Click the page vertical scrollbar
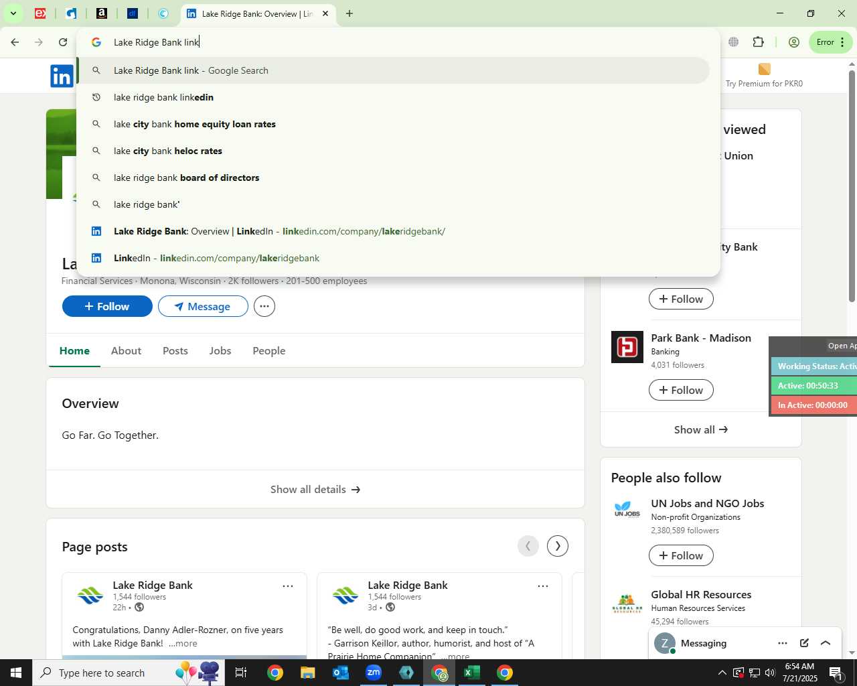The image size is (857, 686). [852, 185]
